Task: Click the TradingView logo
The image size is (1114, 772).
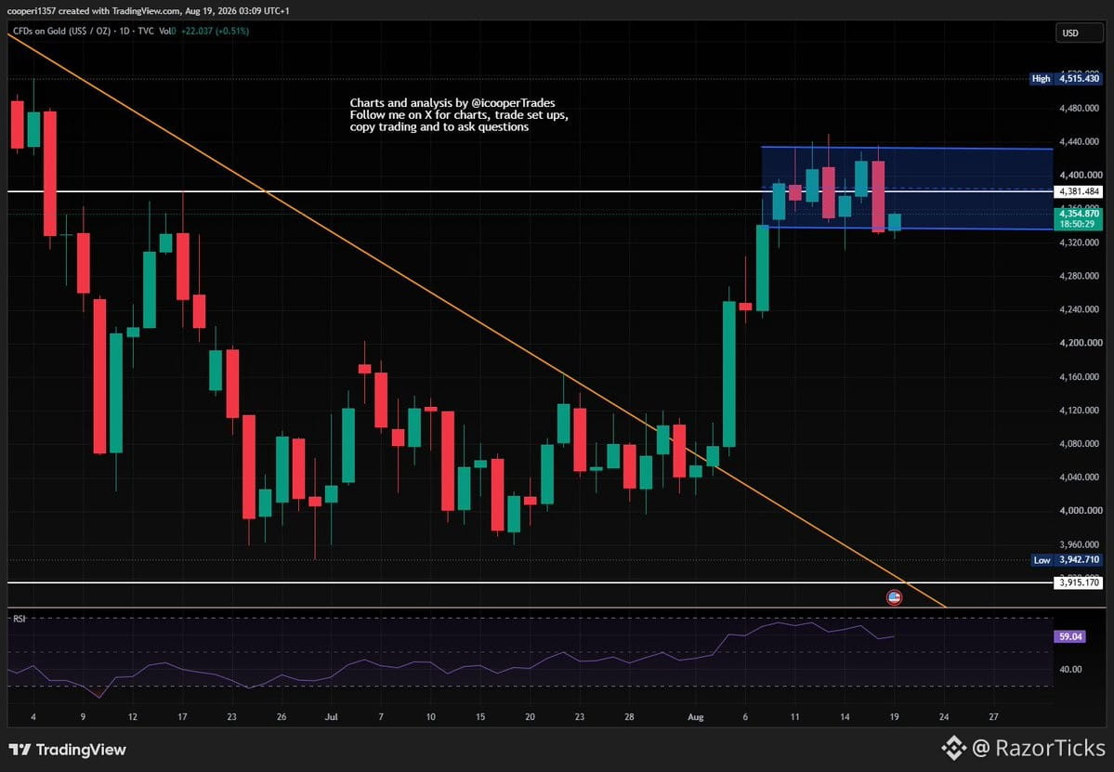Action: click(68, 750)
